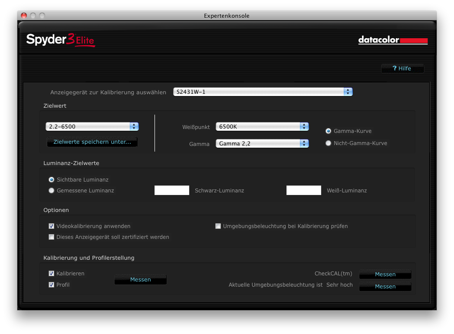Check Dieses Anzeigegerät soll zertifiziert werden
Viewport: 454px width, 334px height.
point(52,237)
